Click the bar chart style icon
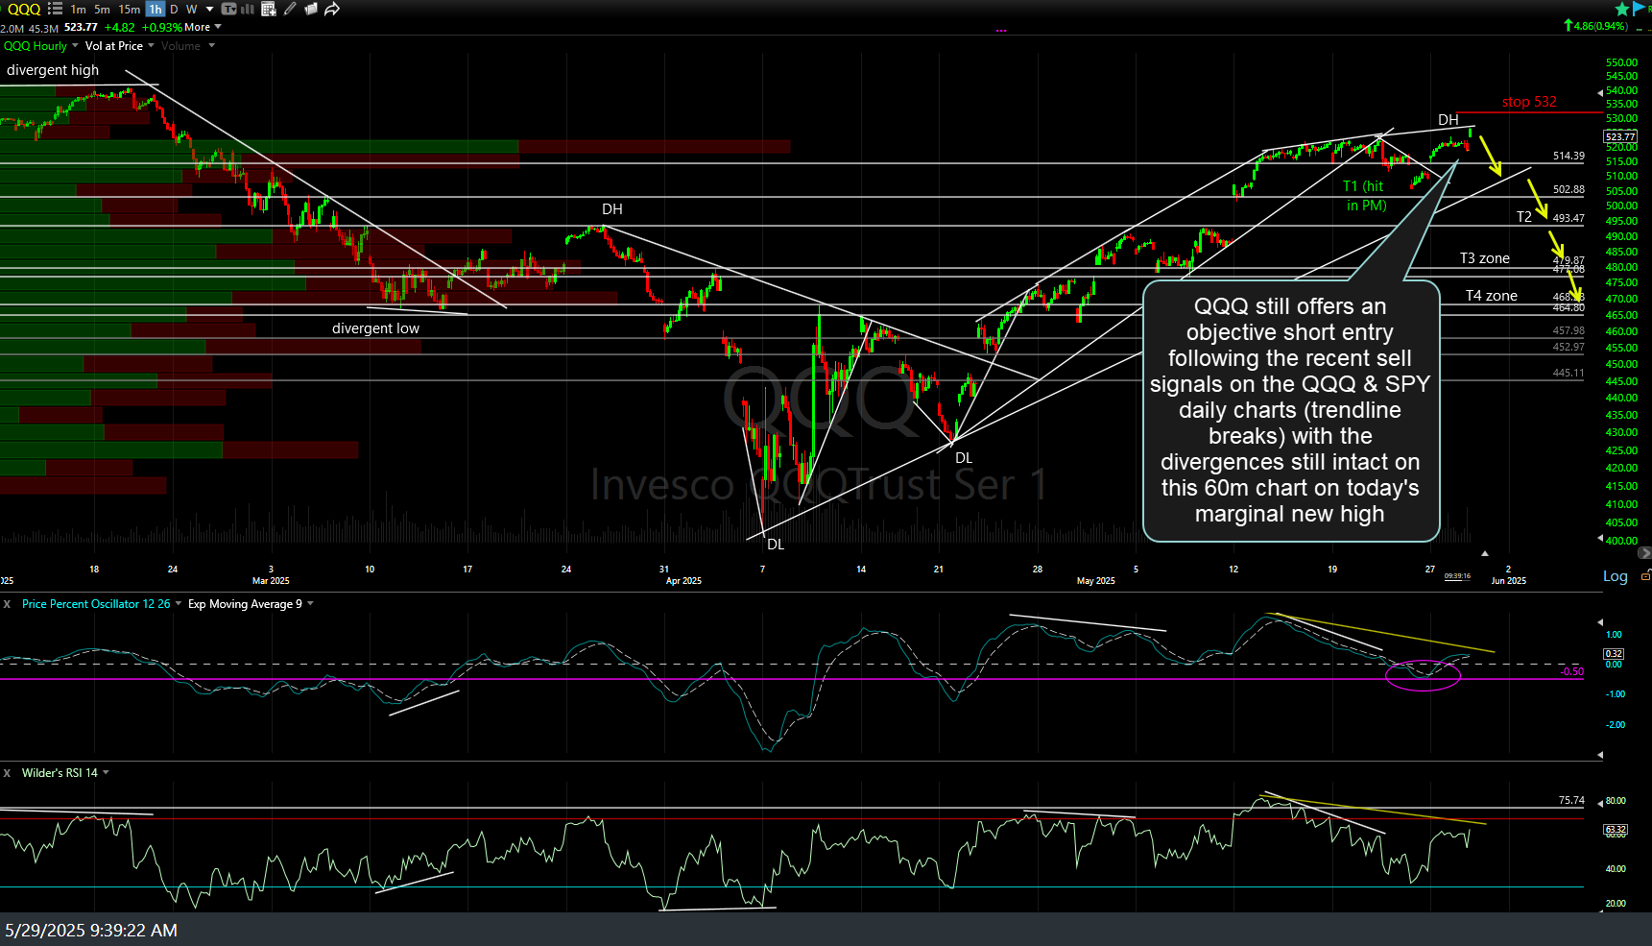The width and height of the screenshot is (1652, 946). [248, 9]
